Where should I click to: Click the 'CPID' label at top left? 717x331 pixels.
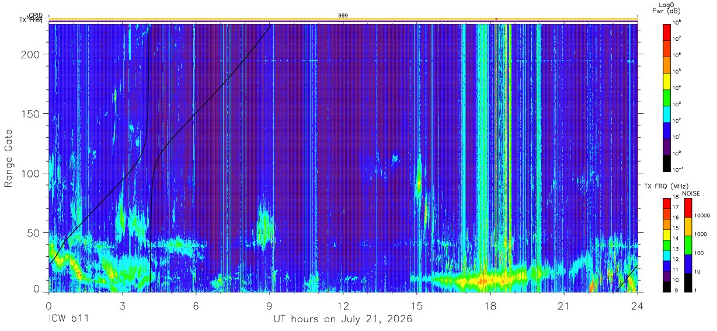pyautogui.click(x=35, y=15)
